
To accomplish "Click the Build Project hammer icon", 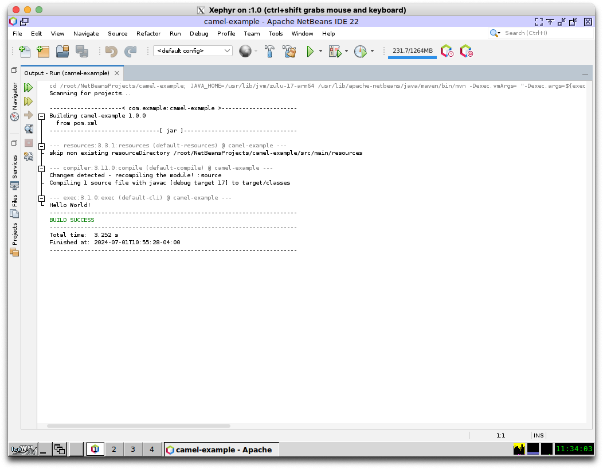I will click(x=269, y=51).
